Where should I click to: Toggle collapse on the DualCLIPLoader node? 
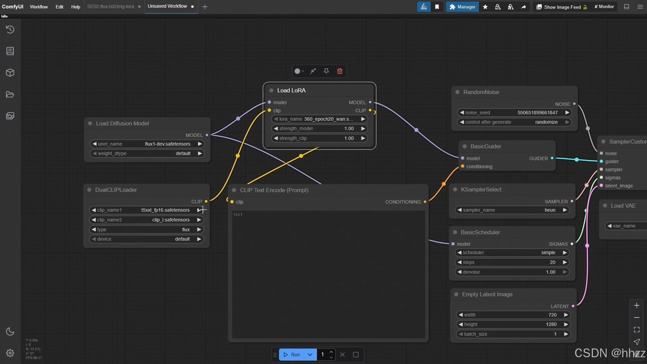point(89,190)
